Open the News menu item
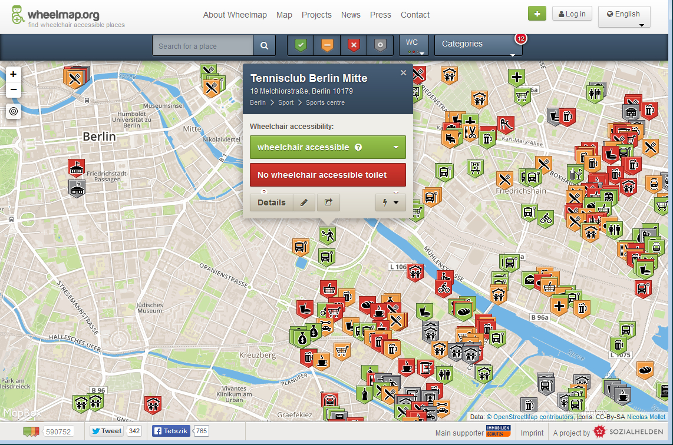Viewport: 673px width, 445px height. click(x=351, y=15)
